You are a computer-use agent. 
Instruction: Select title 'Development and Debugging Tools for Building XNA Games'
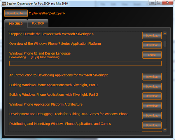pos(69,114)
